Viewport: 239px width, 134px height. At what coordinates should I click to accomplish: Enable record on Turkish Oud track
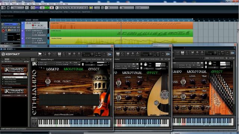tap(33, 25)
